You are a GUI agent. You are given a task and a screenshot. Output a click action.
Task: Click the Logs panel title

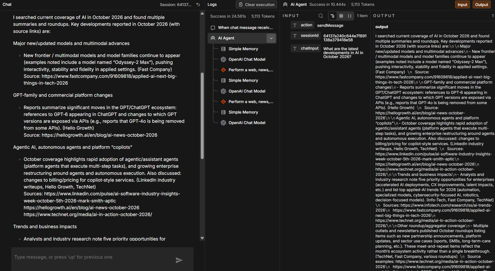pyautogui.click(x=212, y=4)
